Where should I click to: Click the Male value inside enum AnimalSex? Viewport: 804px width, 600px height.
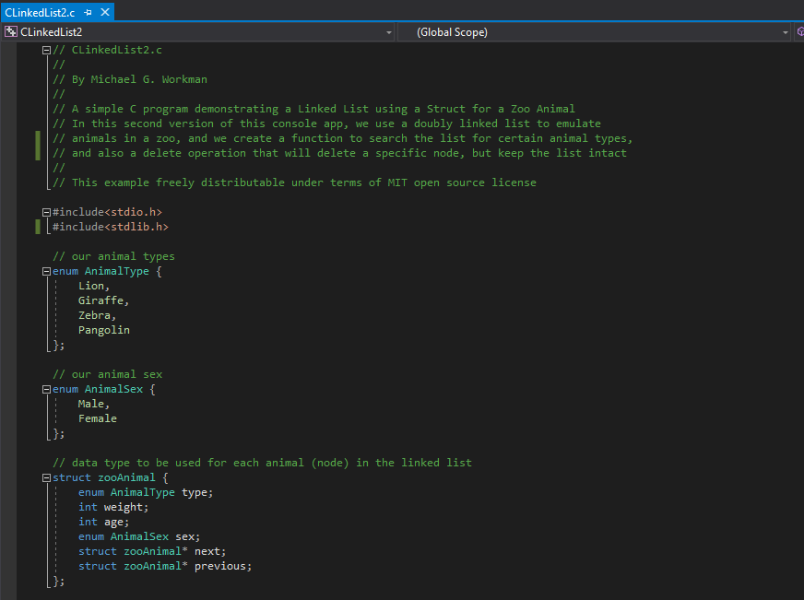point(91,403)
